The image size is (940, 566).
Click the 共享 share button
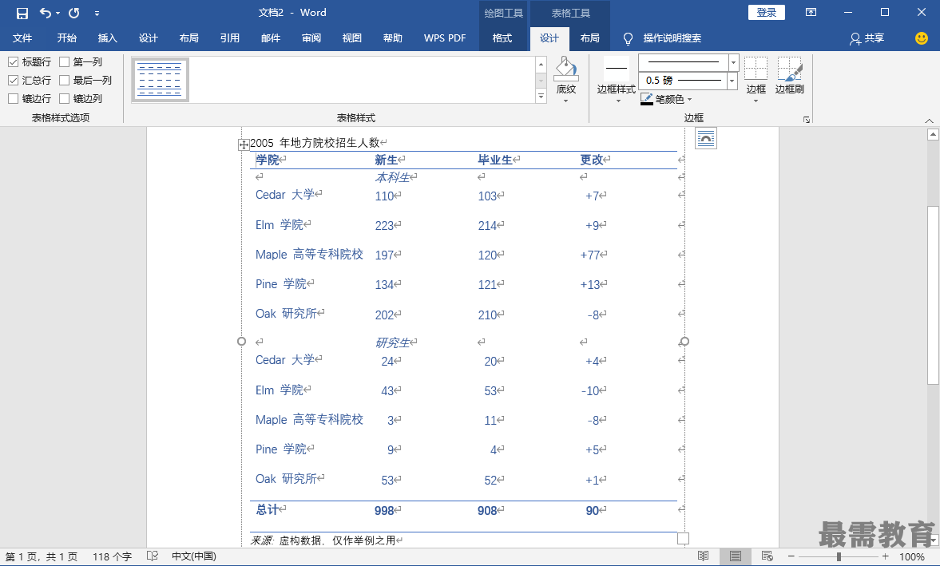(867, 38)
